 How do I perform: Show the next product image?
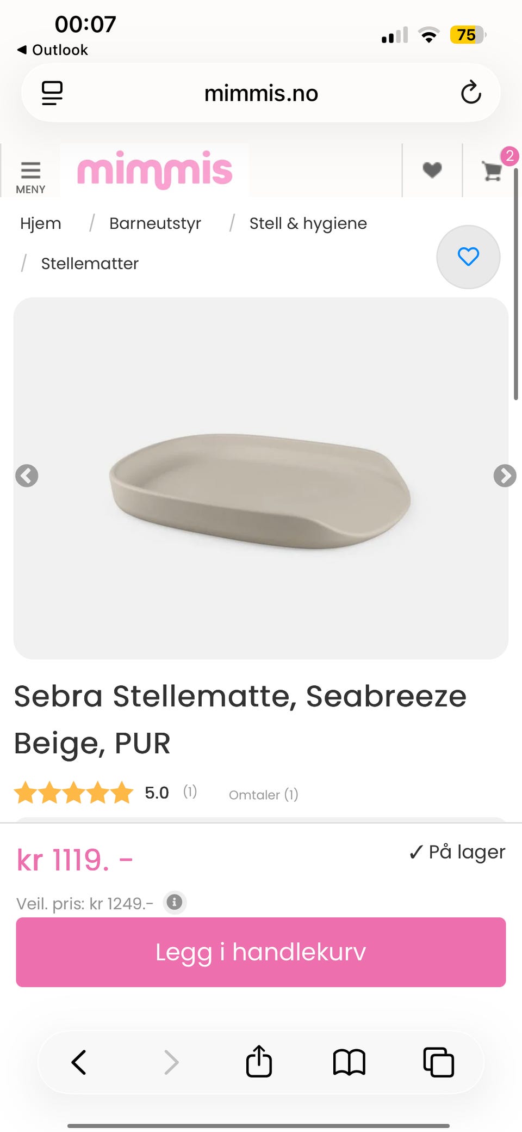click(x=505, y=476)
